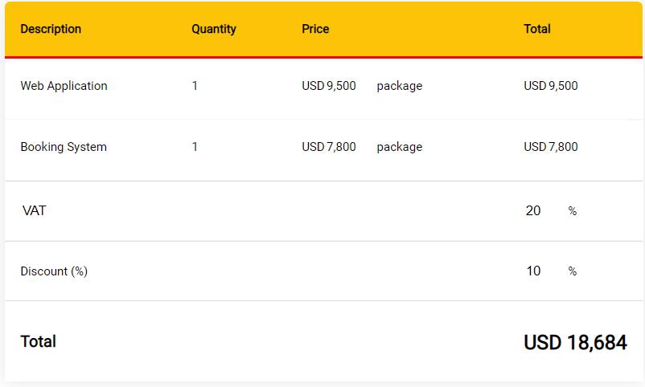Edit the Booking System description
The height and width of the screenshot is (387, 645).
(x=64, y=147)
